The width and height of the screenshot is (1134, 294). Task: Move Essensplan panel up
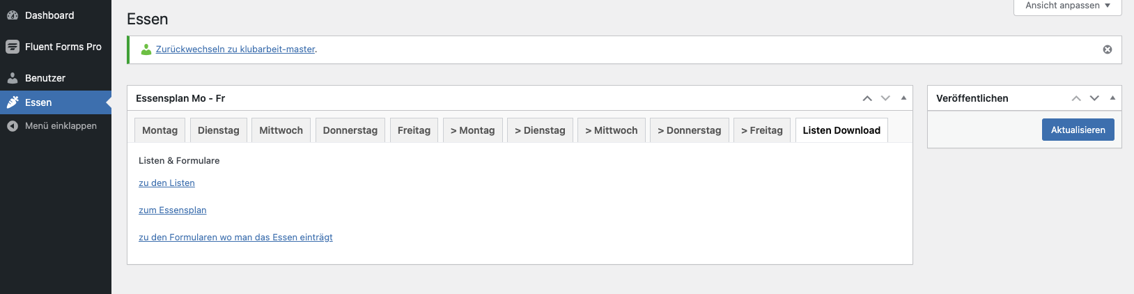(x=867, y=98)
